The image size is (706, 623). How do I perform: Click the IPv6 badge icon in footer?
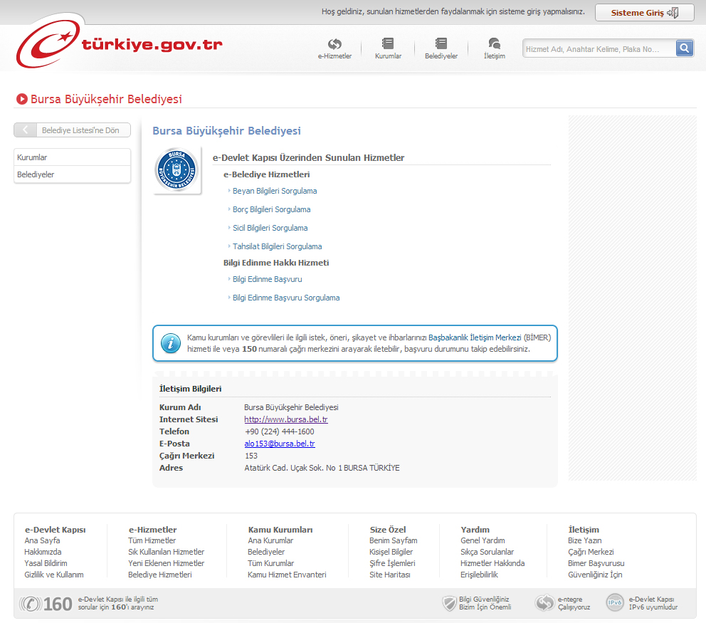615,603
